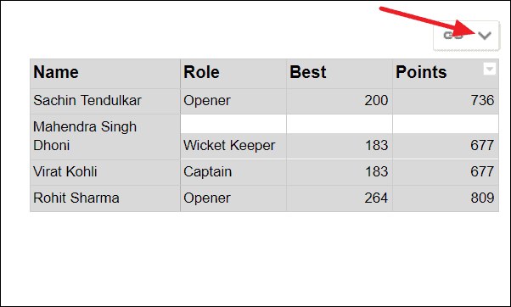This screenshot has height=307, width=511.
Task: Click the Sachin Tendulkar cell
Action: [105, 101]
